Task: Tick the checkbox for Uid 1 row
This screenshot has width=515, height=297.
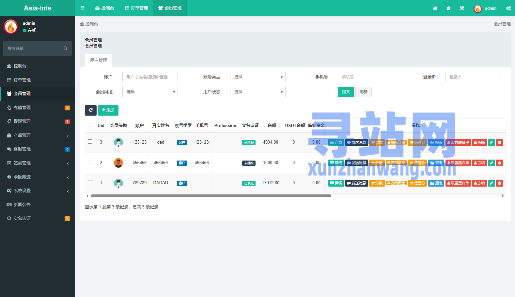Action: tap(90, 182)
